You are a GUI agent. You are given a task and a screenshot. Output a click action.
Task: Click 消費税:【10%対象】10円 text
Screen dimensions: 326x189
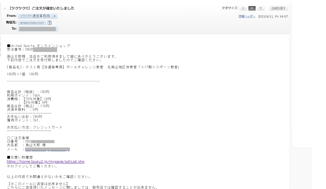click(x=29, y=99)
